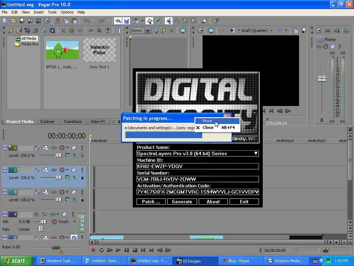Mute audio track 4
Image resolution: width=354 pixels, height=266 pixels.
coord(64,214)
